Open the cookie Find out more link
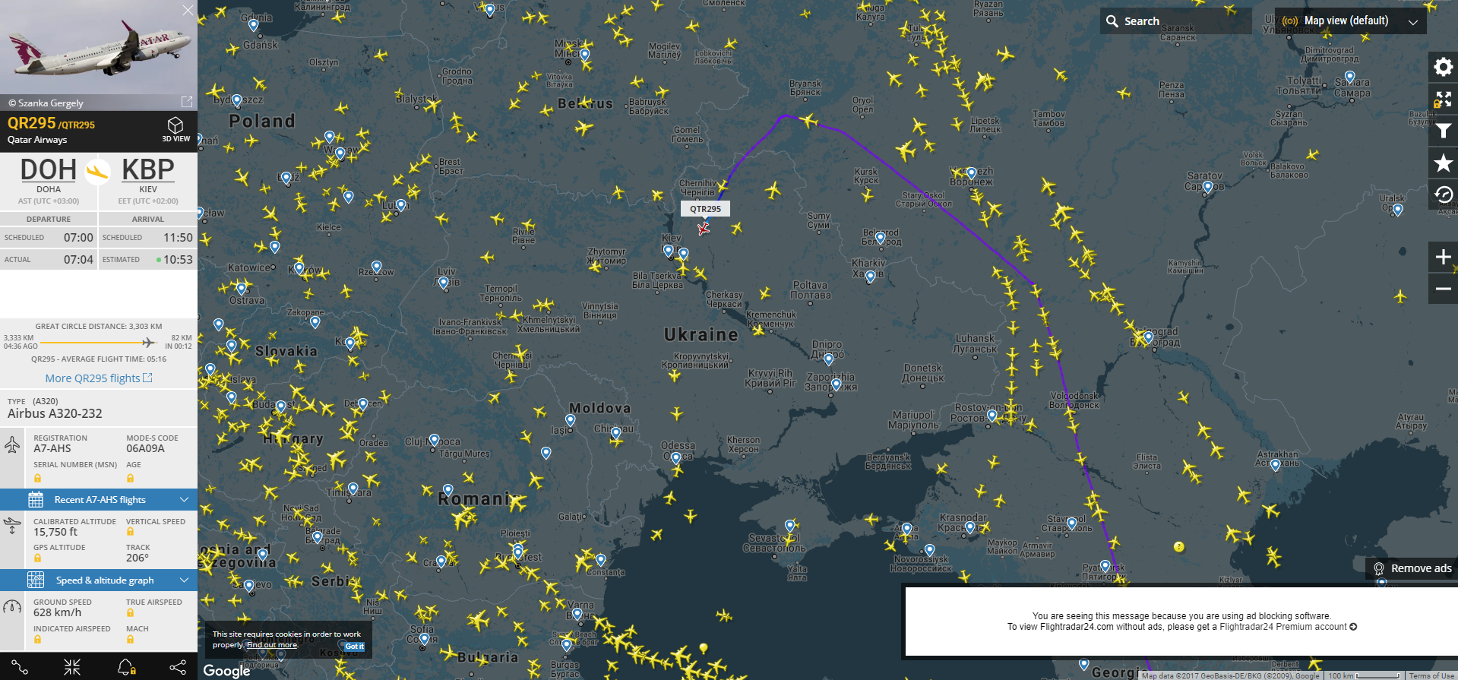The height and width of the screenshot is (680, 1458). [272, 645]
